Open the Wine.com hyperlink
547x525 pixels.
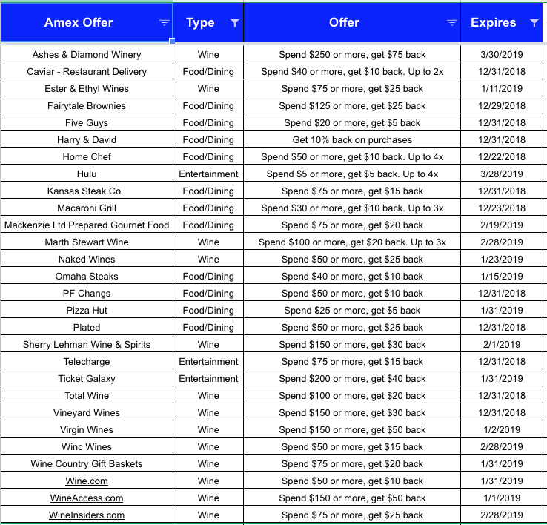click(87, 481)
